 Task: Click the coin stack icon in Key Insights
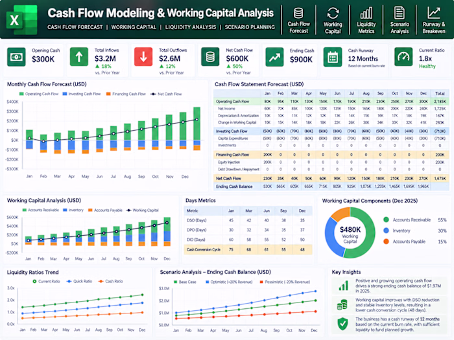342,305
